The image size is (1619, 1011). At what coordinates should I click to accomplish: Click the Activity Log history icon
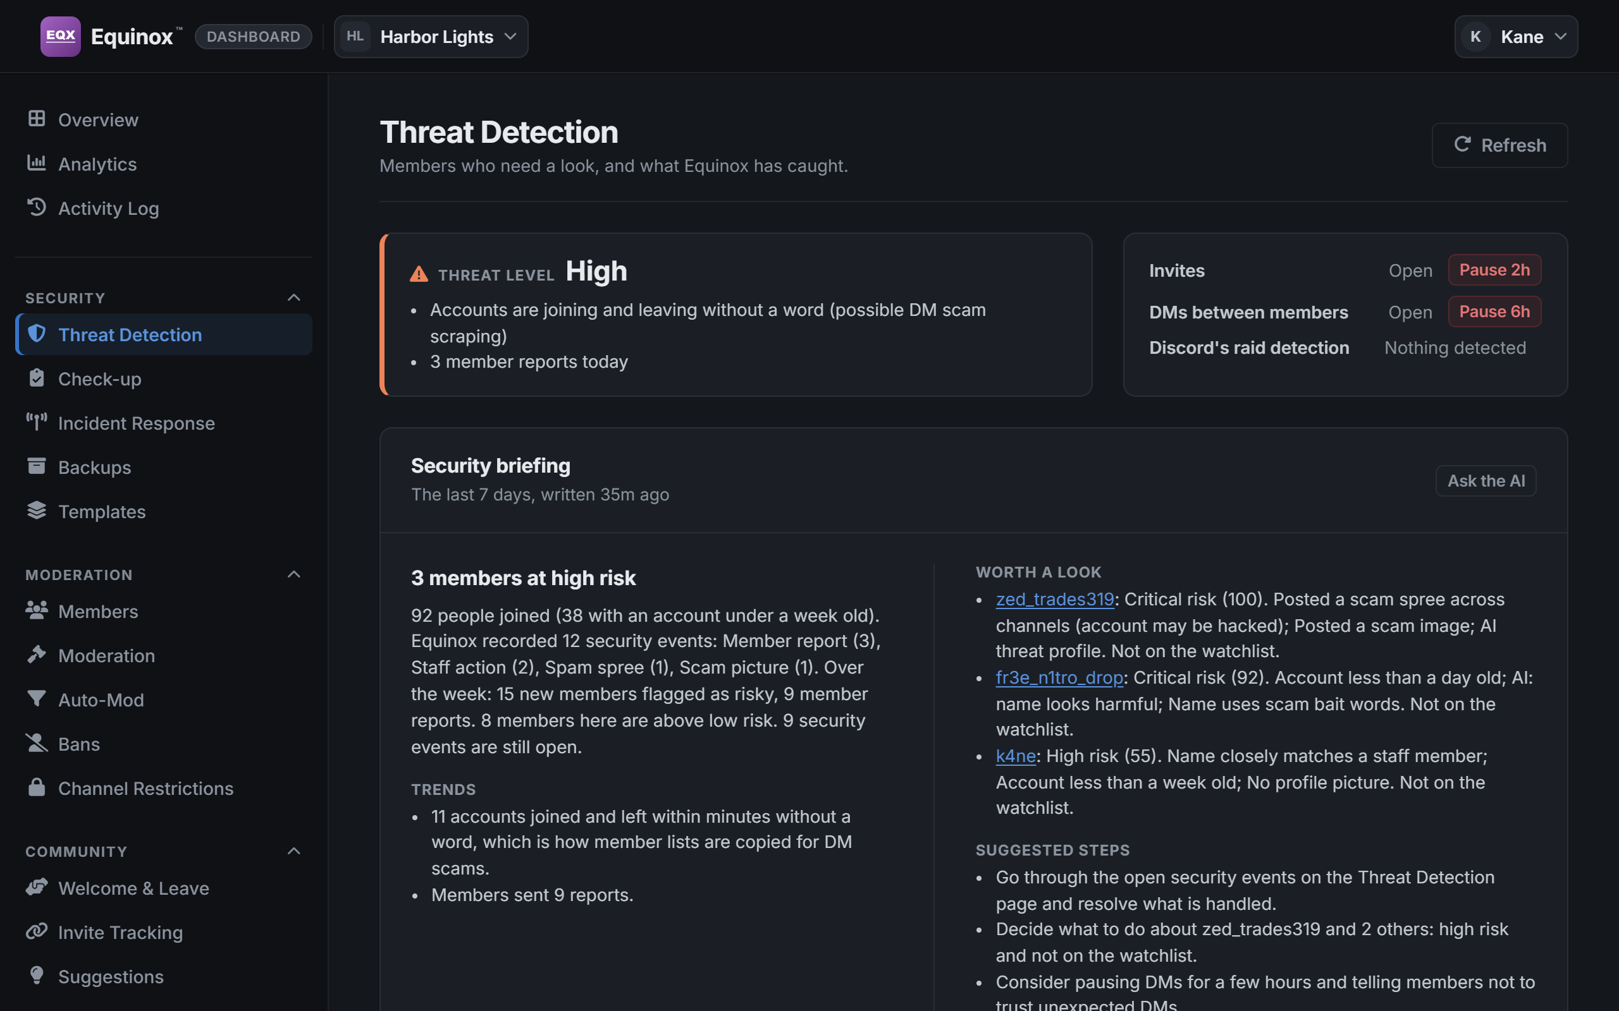(37, 207)
